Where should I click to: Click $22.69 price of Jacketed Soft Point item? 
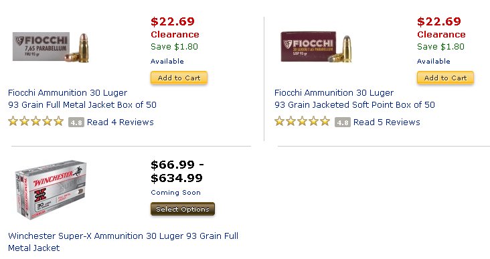438,21
